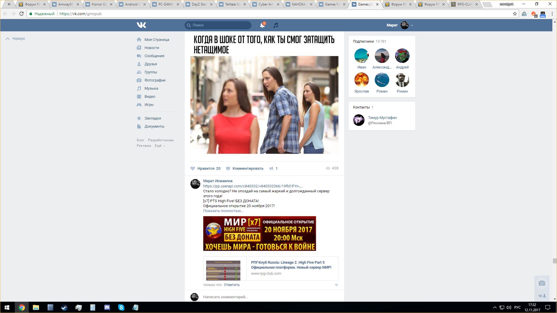Click the VK logo in header
Screen dimensions: 557x313
141,25
